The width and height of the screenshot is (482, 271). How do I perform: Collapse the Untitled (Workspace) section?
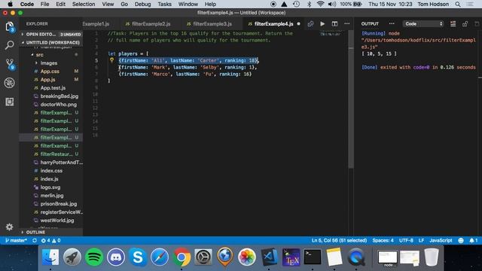point(51,42)
